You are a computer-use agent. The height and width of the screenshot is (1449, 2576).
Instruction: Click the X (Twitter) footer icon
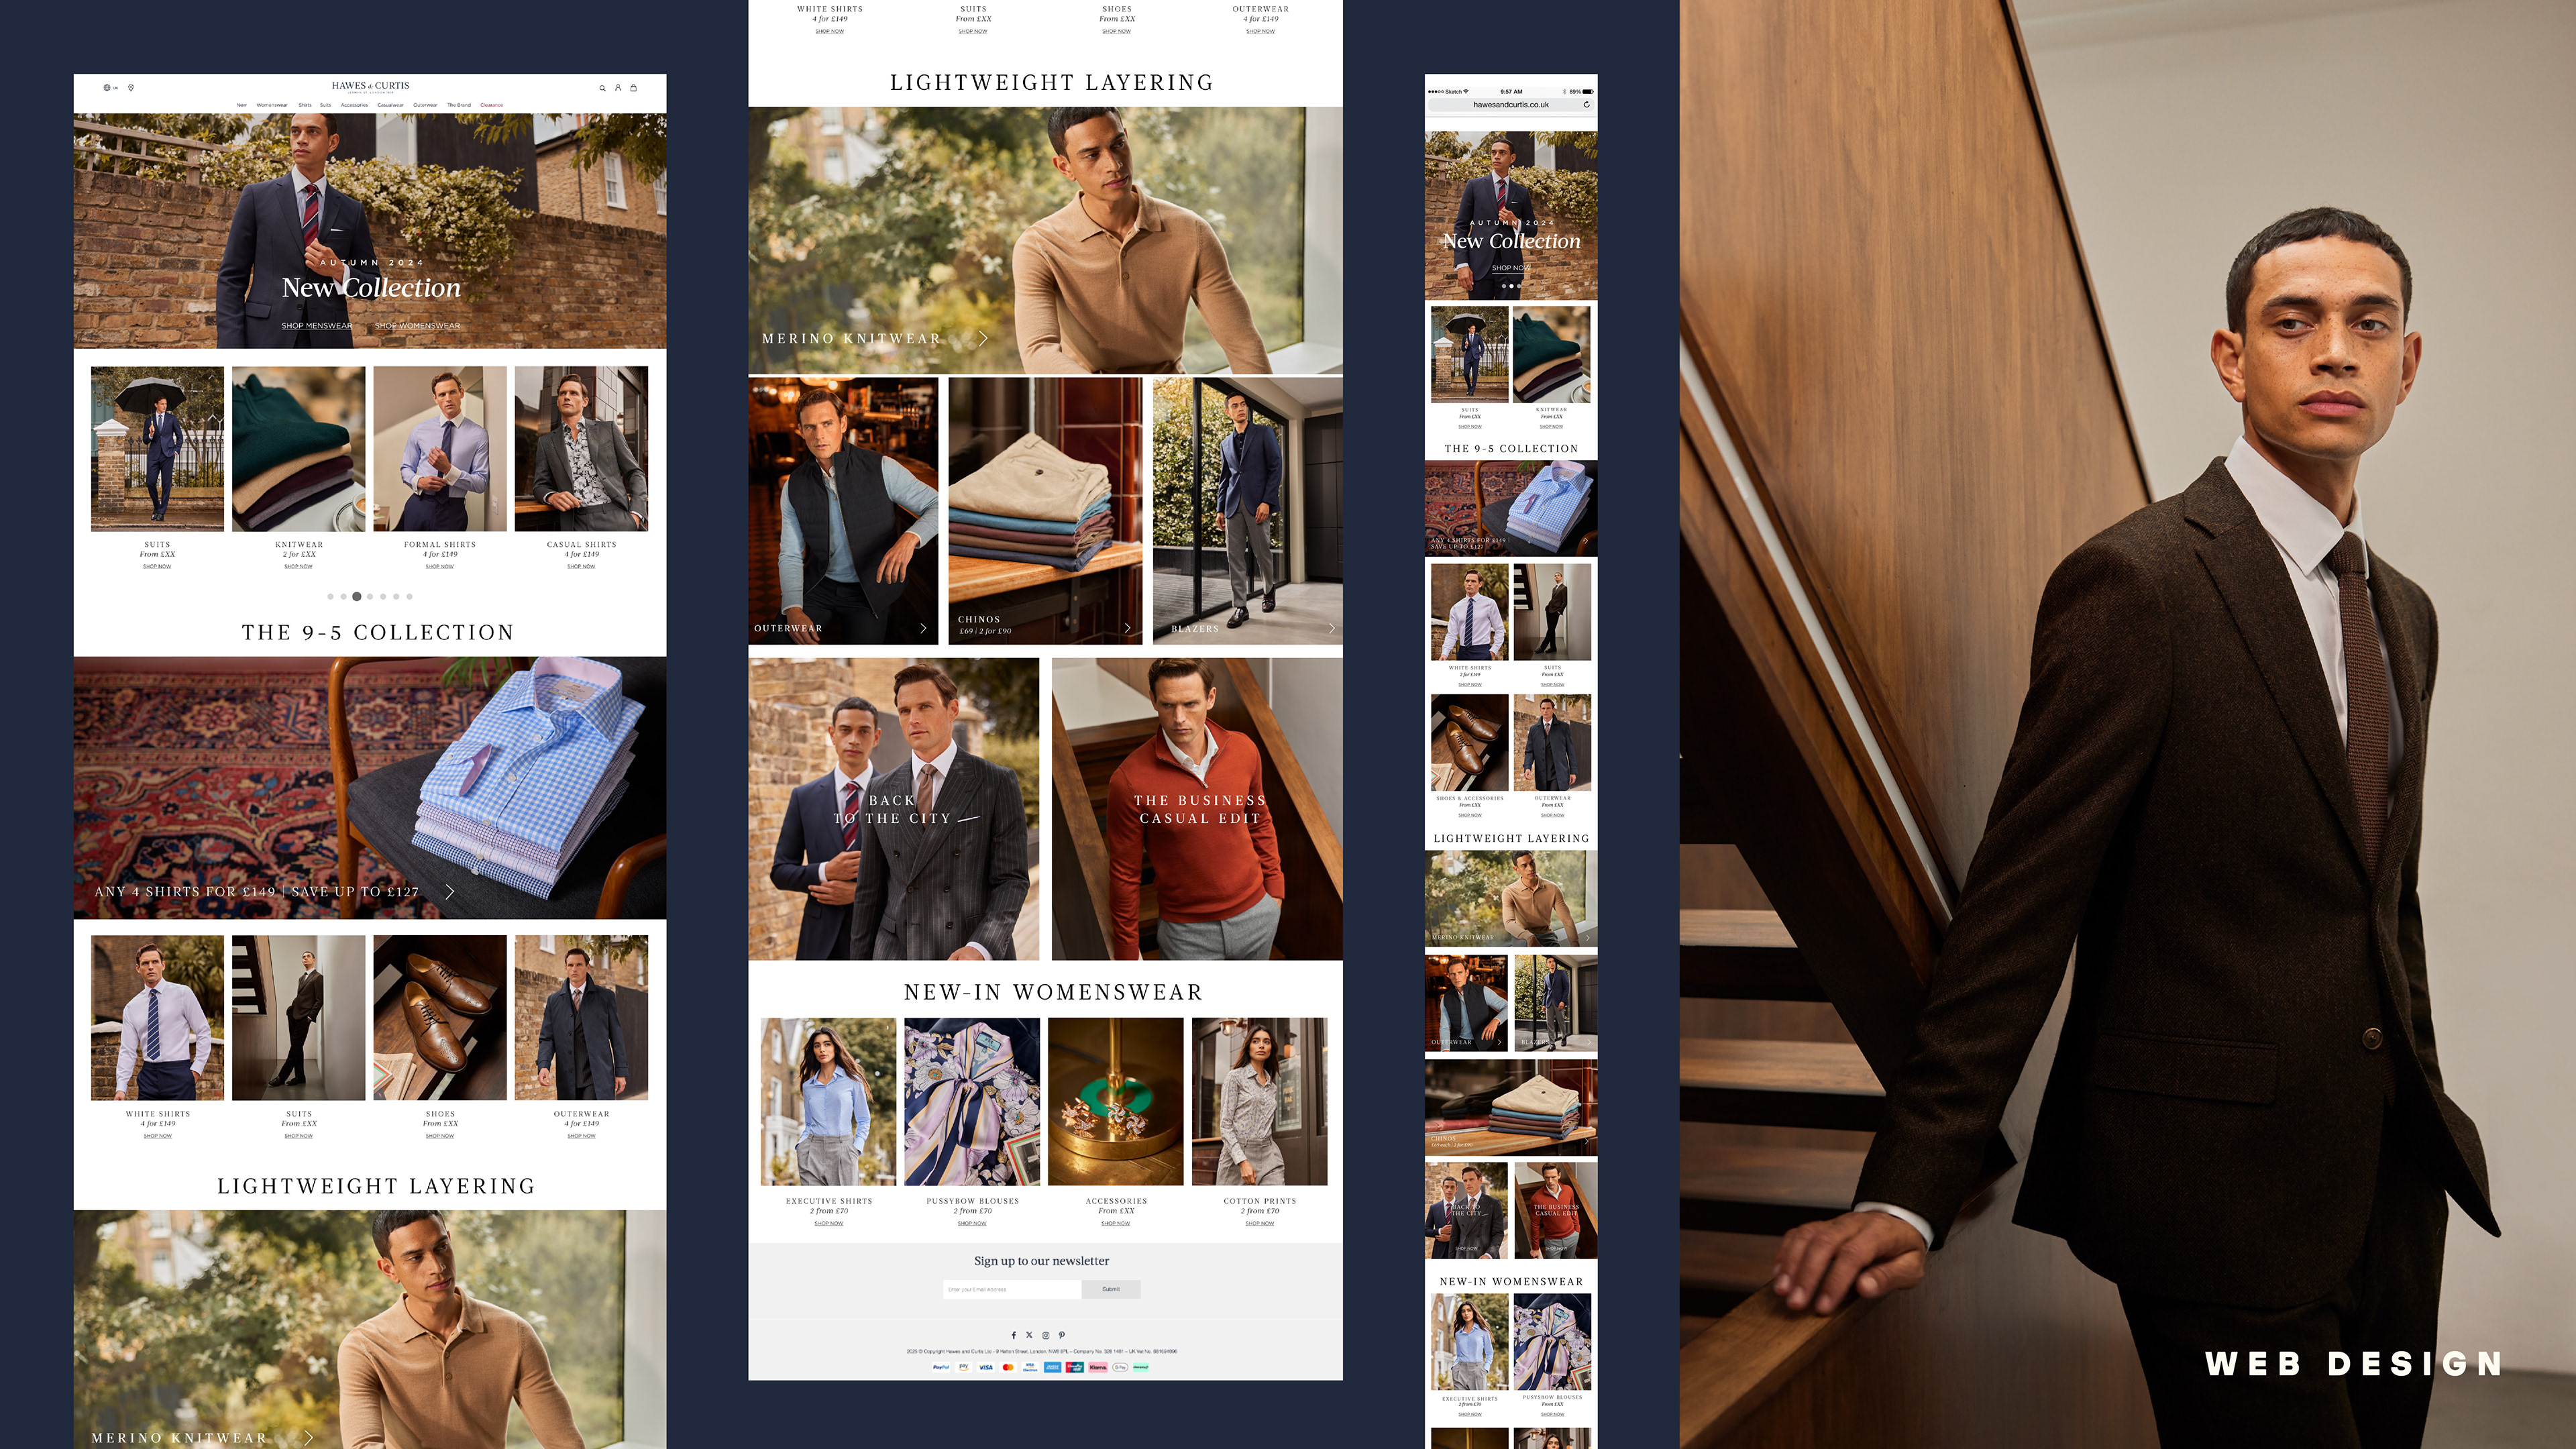[x=1029, y=1335]
